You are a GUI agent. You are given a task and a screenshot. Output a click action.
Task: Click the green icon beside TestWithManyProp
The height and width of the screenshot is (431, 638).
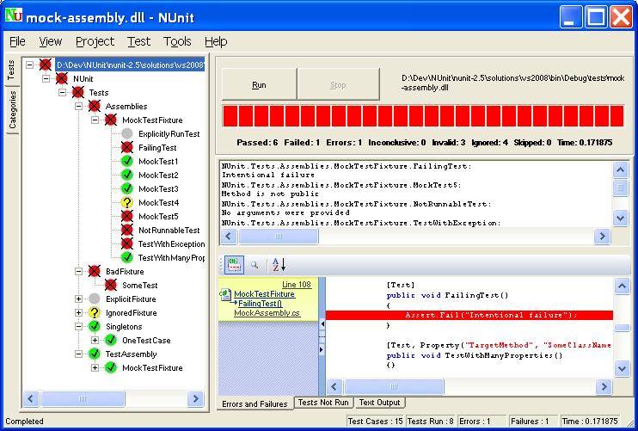click(127, 257)
